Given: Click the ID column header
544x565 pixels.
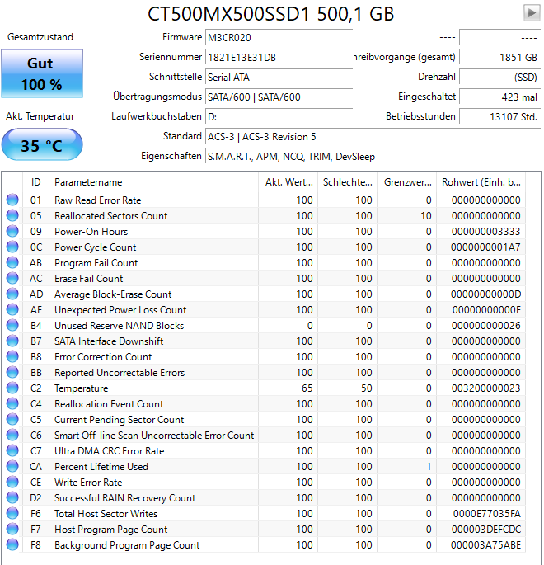Looking at the screenshot, I should click(x=35, y=182).
